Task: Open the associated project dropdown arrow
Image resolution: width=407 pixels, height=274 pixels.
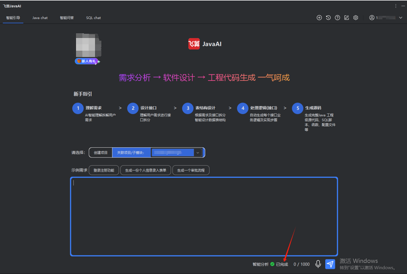Action: tap(198, 153)
